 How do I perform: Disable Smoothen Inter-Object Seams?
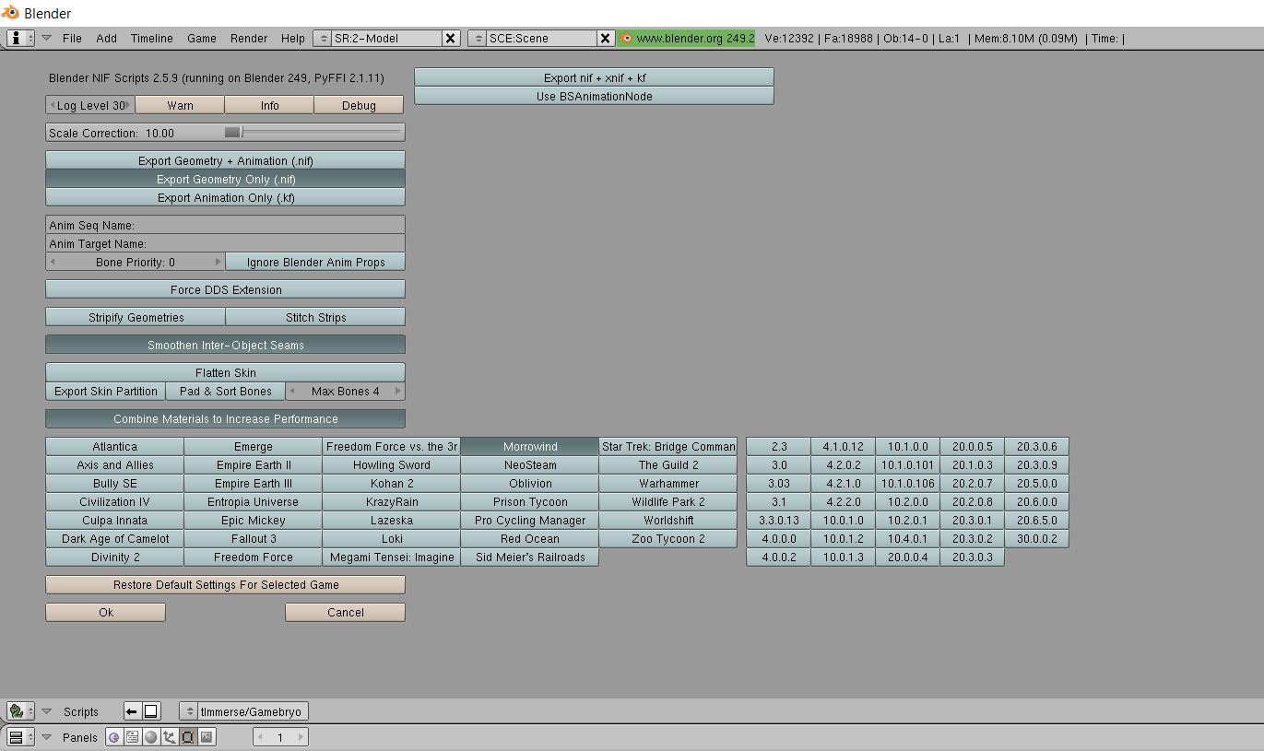click(225, 345)
